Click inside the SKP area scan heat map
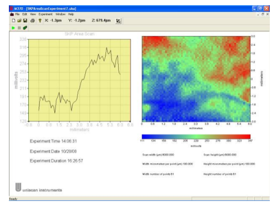274x202 pixels. (x=196, y=79)
